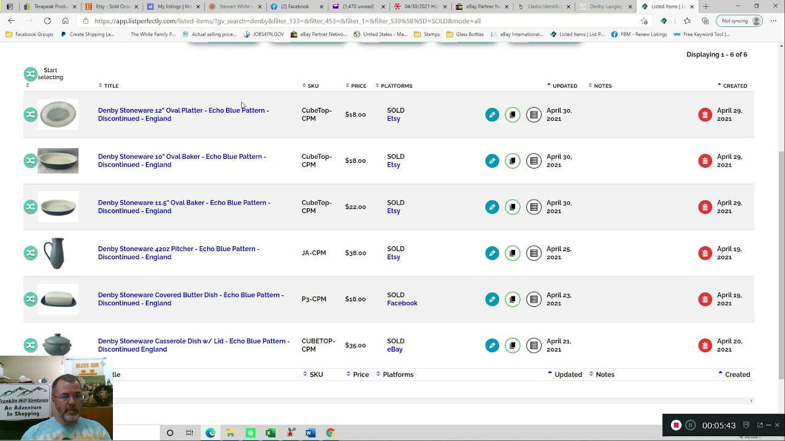Delete the Casserole Dish listing
785x441 pixels.
(x=705, y=345)
